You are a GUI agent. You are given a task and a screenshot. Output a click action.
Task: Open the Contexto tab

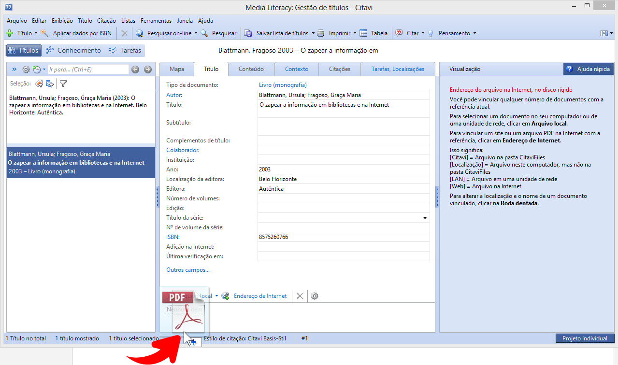[x=297, y=69]
